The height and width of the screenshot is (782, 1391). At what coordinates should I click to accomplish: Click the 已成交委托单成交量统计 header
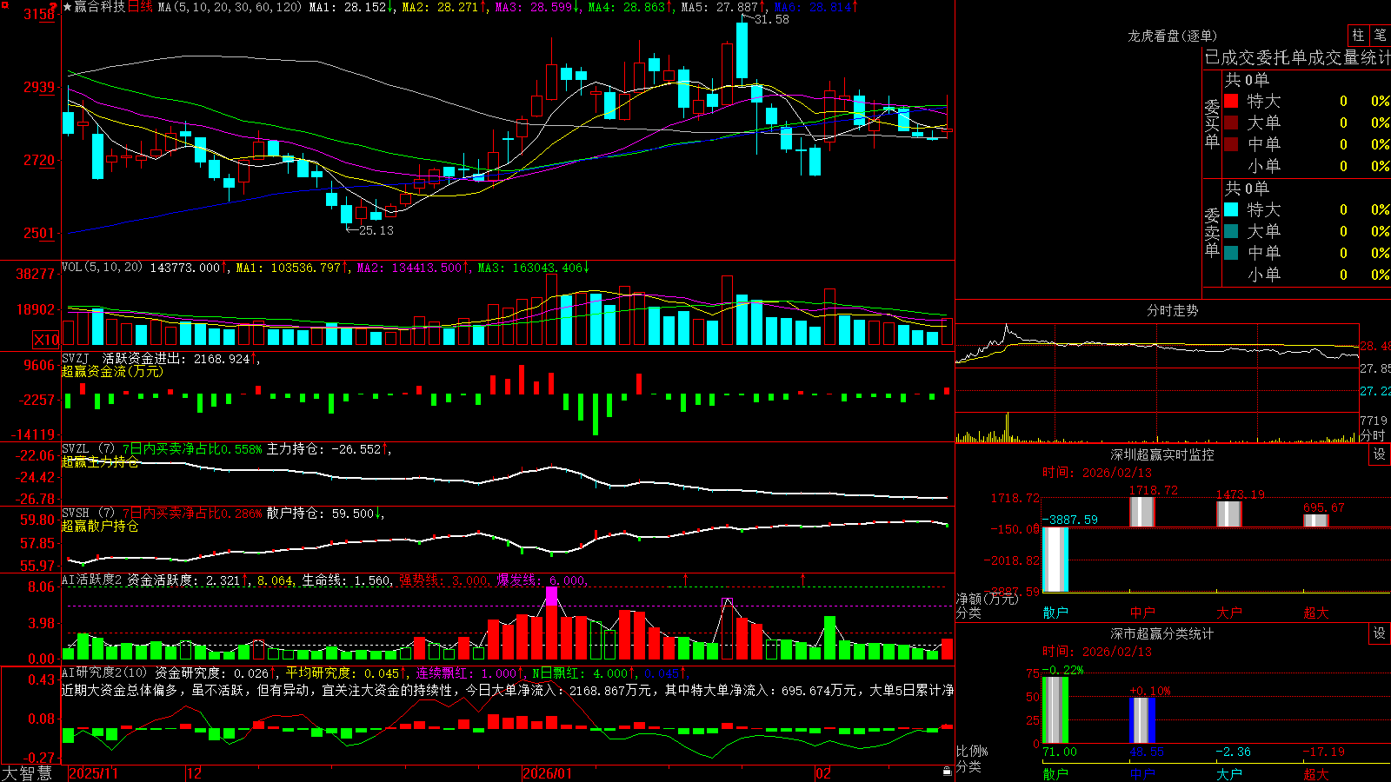[x=1297, y=57]
